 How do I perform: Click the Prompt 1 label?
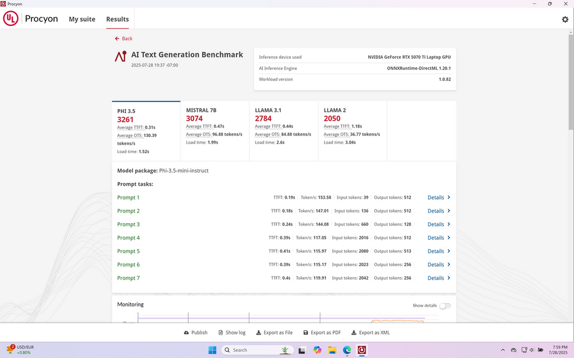[128, 197]
